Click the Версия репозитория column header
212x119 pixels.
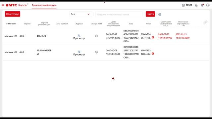[44, 23]
